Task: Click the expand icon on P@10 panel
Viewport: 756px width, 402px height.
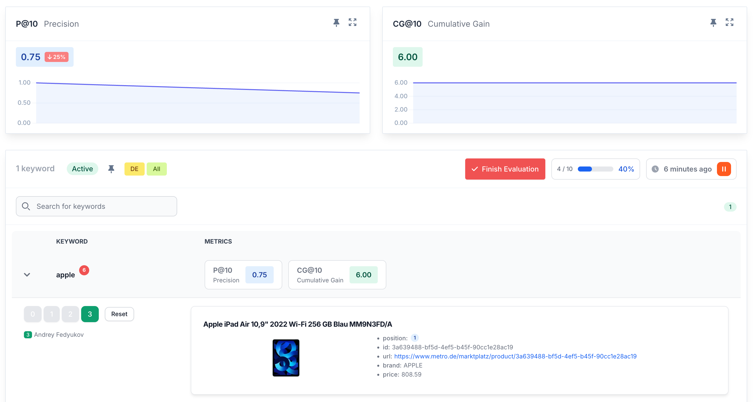Action: (353, 22)
